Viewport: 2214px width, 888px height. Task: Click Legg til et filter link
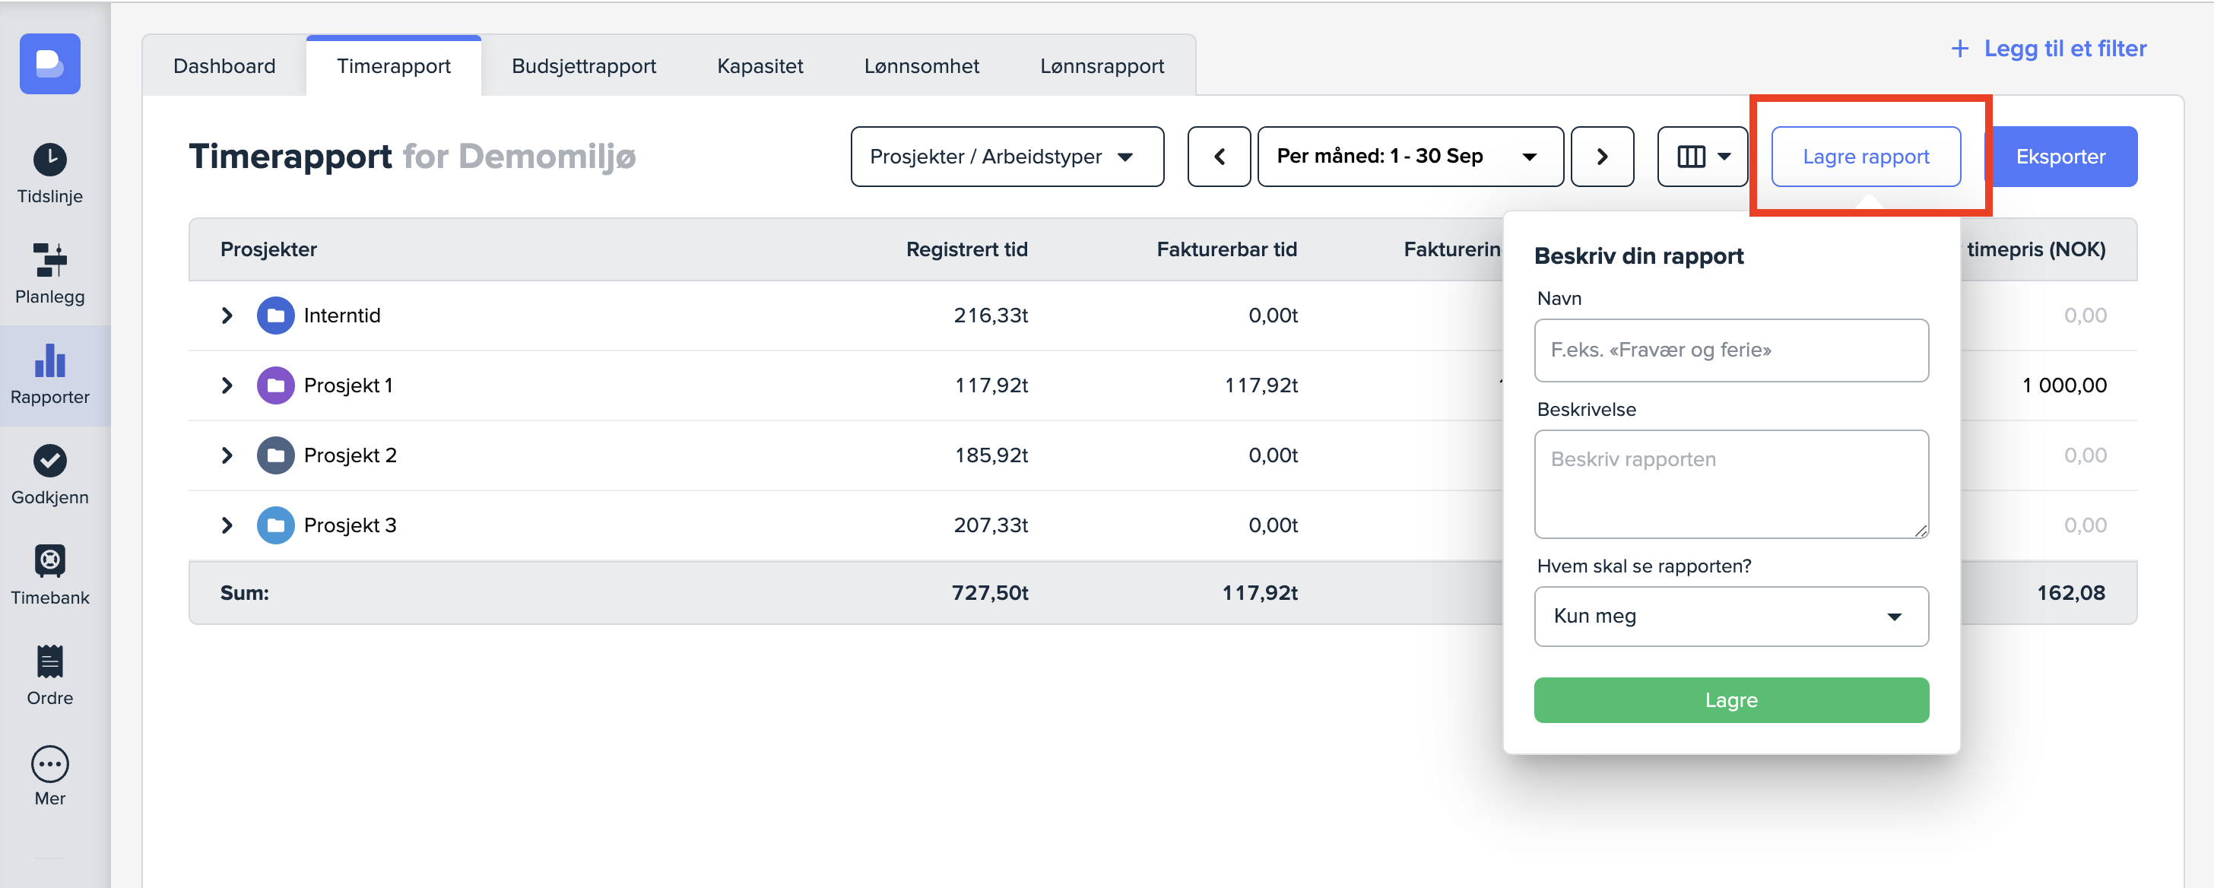point(2048,48)
